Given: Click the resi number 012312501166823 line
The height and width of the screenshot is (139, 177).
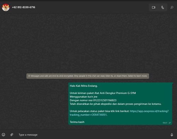Looking at the screenshot, I should tap(93, 100).
